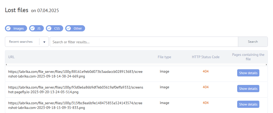Sort by the File type column header
Image resolution: width=273 pixels, height=113 pixels.
pos(164,57)
